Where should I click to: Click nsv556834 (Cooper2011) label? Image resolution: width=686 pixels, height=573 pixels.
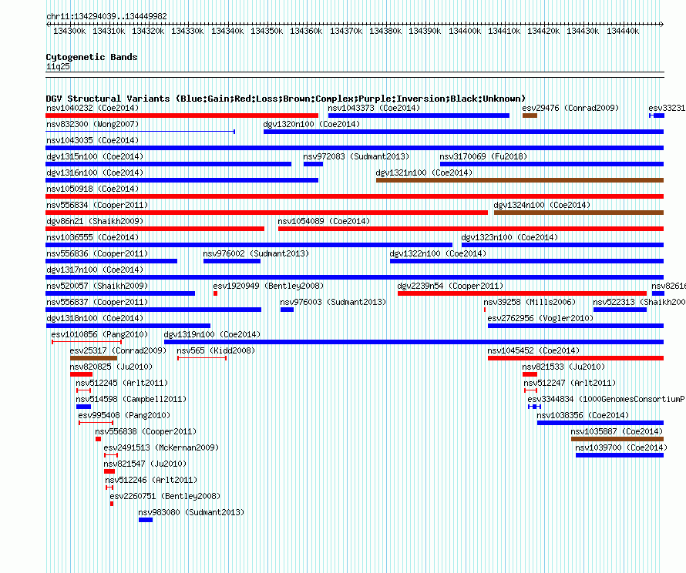point(97,205)
